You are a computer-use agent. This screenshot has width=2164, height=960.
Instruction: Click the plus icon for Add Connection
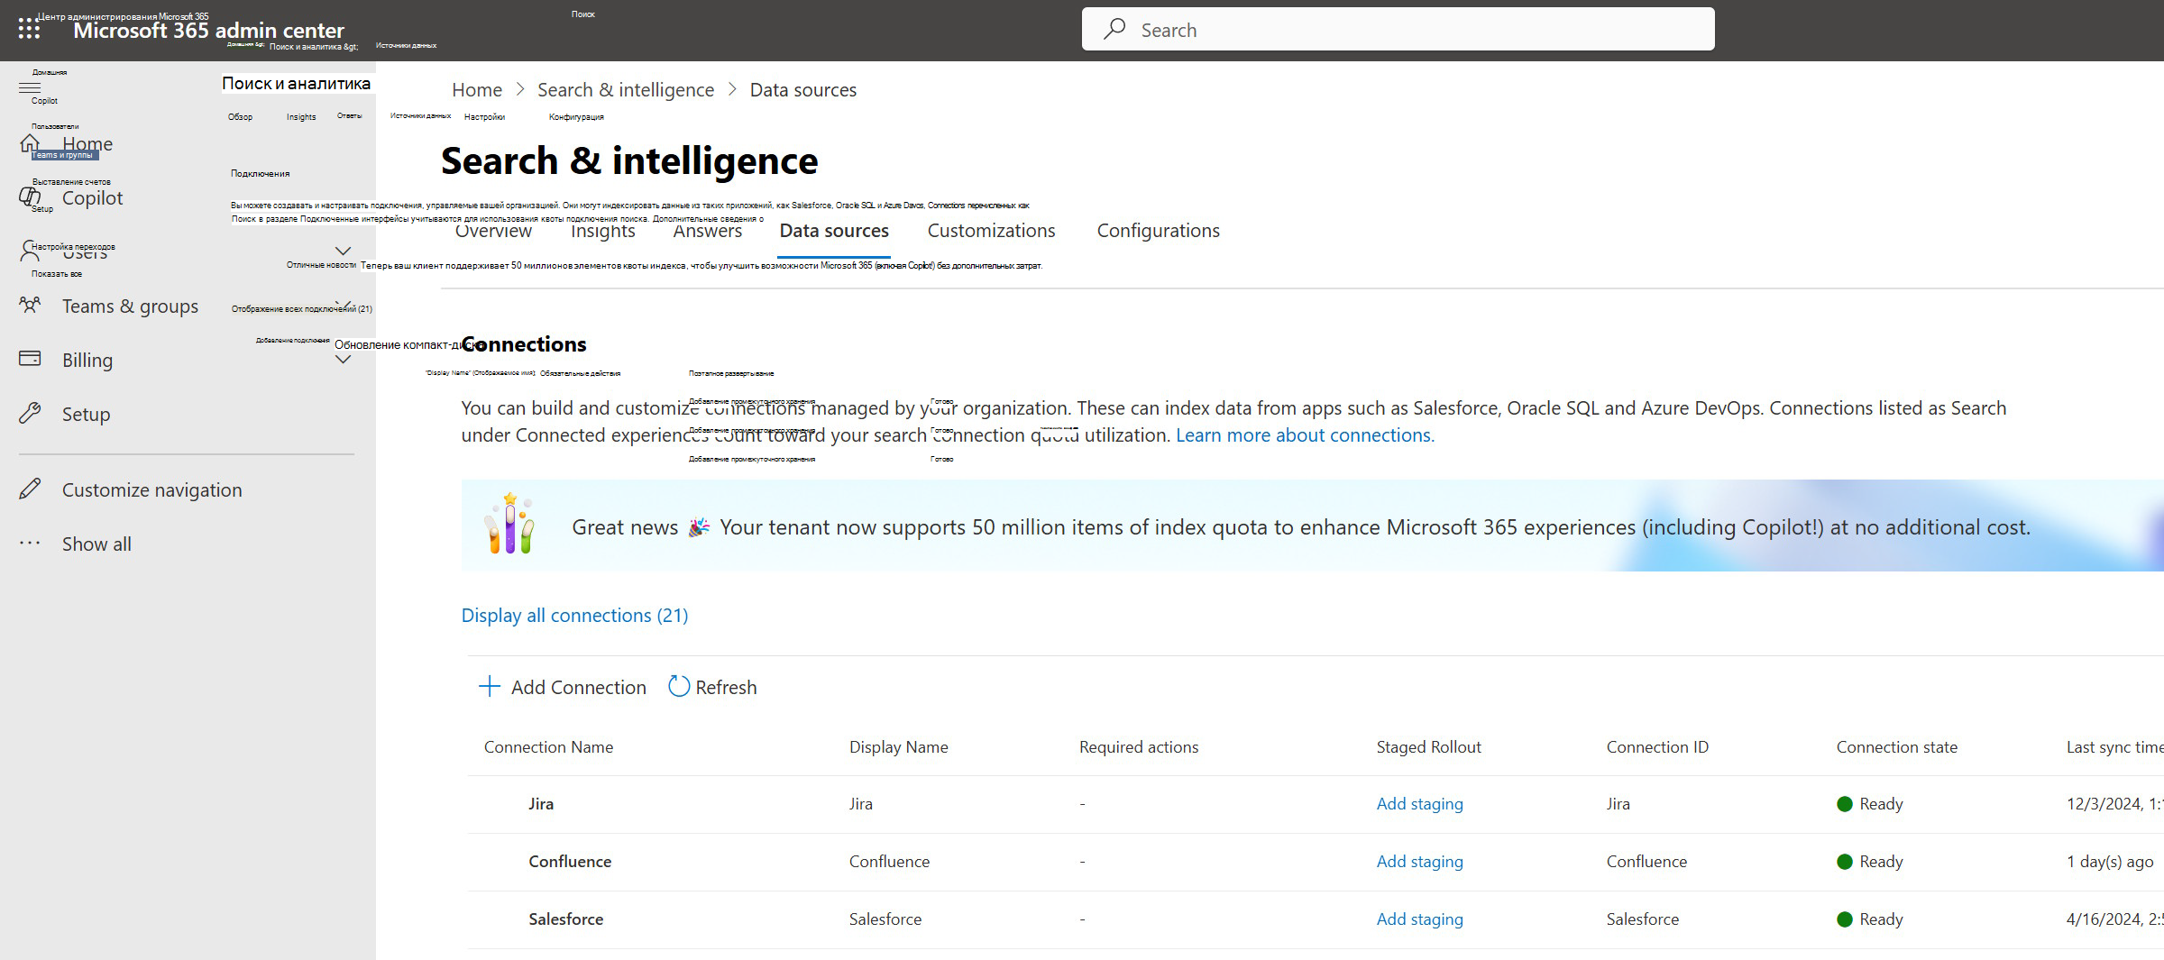(x=489, y=687)
